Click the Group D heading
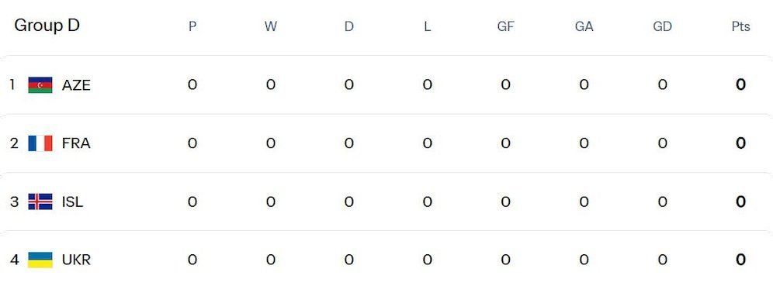This screenshot has height=286, width=773. 47,26
